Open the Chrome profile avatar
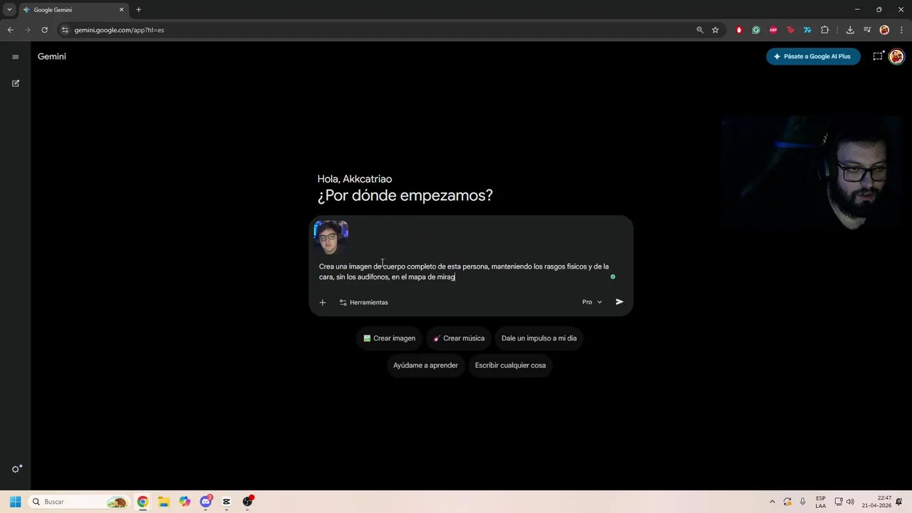The width and height of the screenshot is (912, 513). pyautogui.click(x=884, y=30)
